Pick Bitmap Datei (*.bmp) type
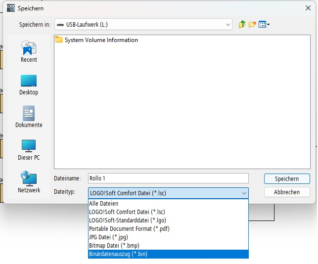 coord(168,246)
